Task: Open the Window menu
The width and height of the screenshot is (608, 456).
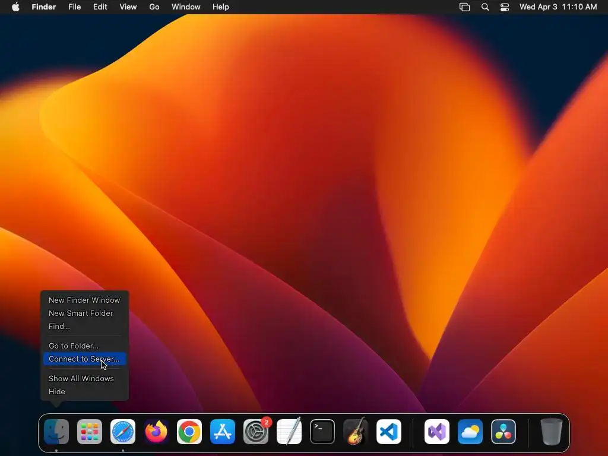Action: pos(186,7)
